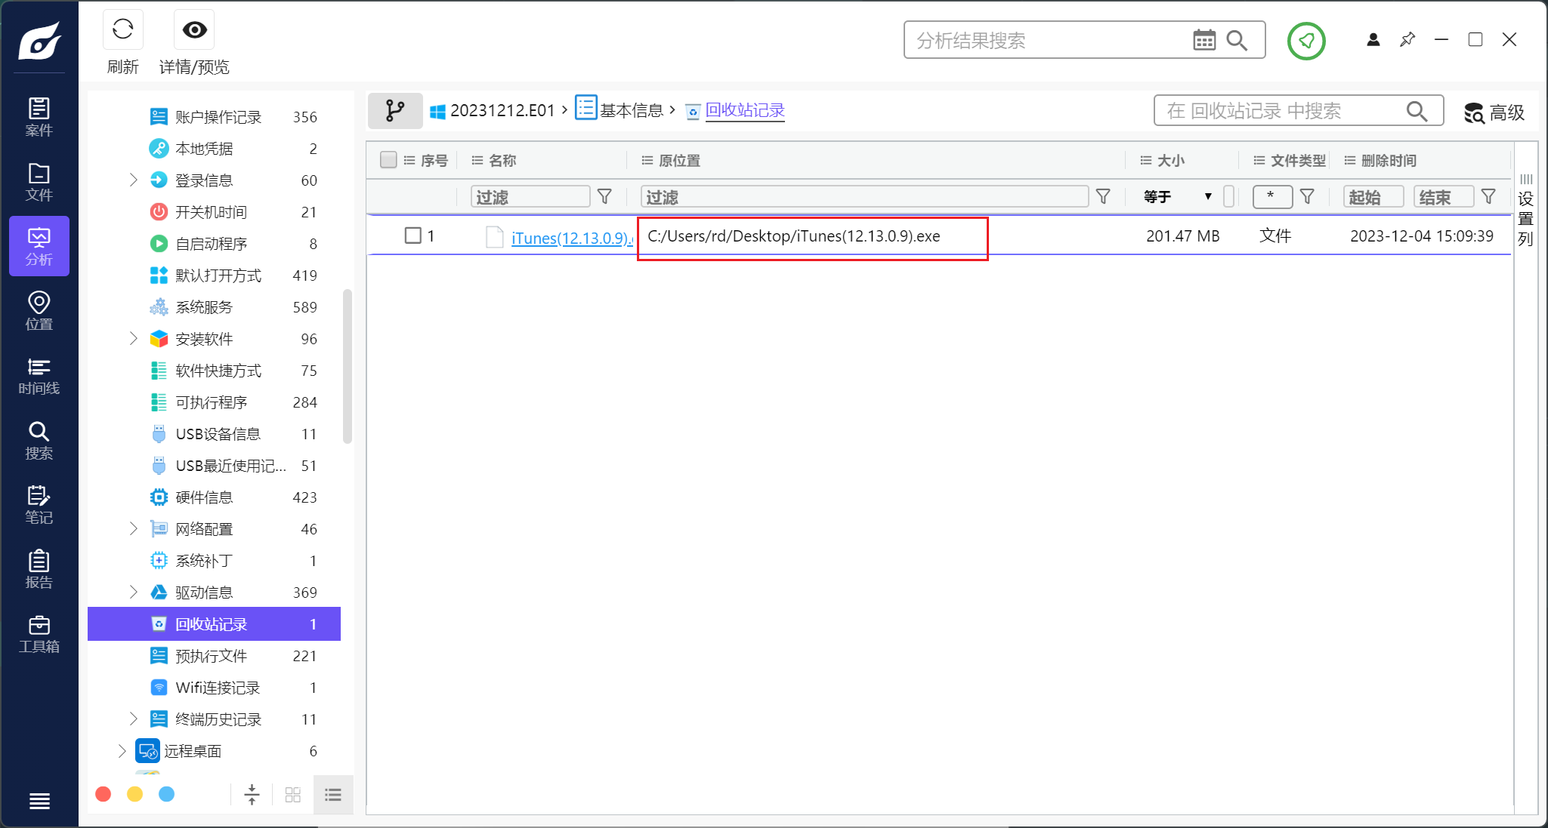Open the 搜索 sidebar icon
The height and width of the screenshot is (828, 1548).
(x=39, y=440)
